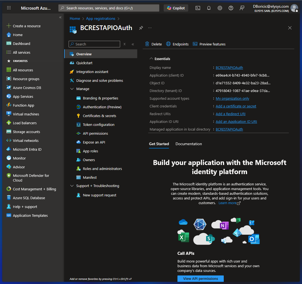This screenshot has height=284, width=302.
Task: Collapse the left portal sidebar
Action: [60, 17]
